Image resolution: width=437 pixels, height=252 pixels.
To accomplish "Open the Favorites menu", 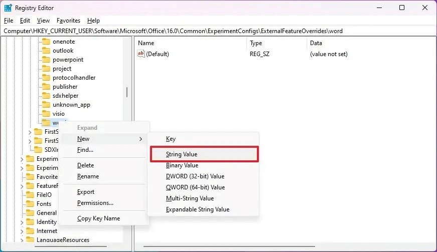I will click(68, 21).
